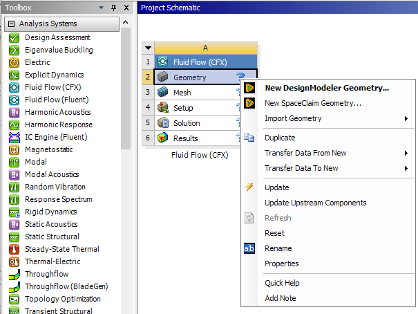Click the Magnetostatic analysis icon
The image size is (418, 314).
pyautogui.click(x=14, y=149)
